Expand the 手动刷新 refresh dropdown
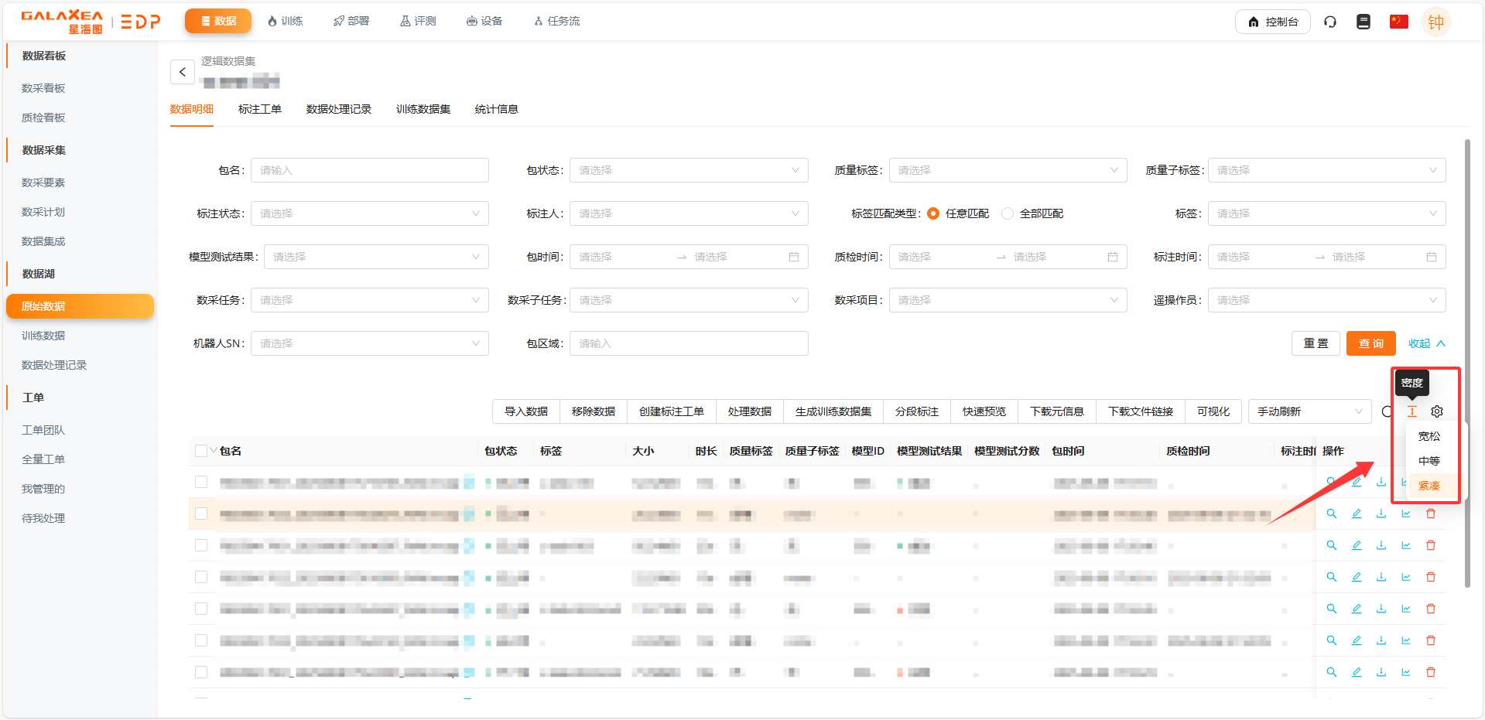The image size is (1485, 720). click(1309, 411)
